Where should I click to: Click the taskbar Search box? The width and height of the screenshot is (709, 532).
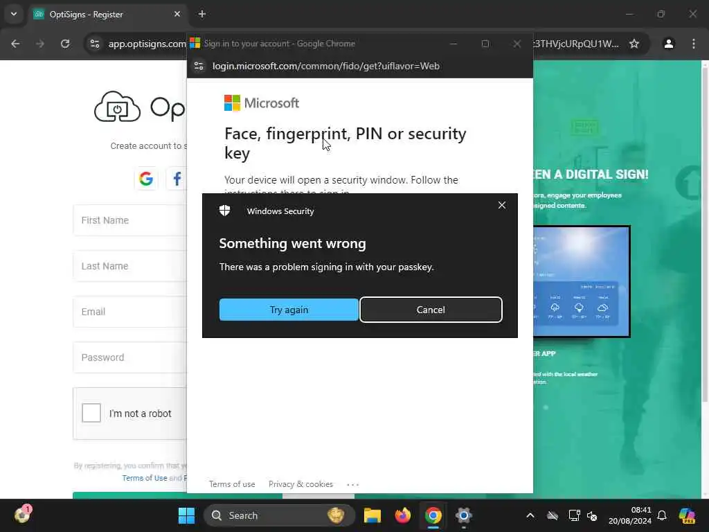click(279, 515)
